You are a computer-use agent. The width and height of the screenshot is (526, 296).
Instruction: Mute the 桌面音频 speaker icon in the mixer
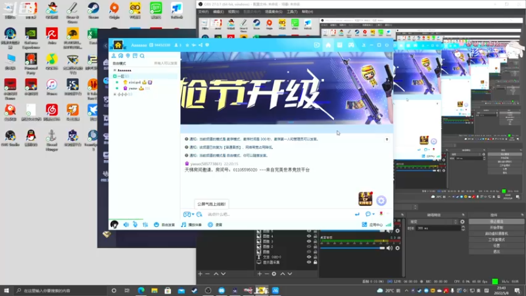[389, 248]
